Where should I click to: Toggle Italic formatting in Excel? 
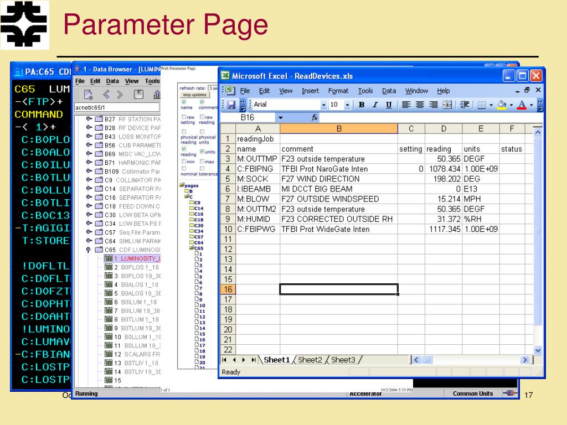375,105
